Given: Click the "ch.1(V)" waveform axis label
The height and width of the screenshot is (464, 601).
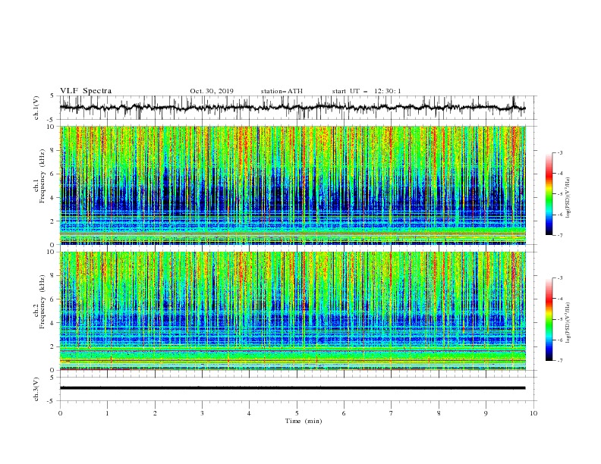Looking at the screenshot, I should pos(36,108).
